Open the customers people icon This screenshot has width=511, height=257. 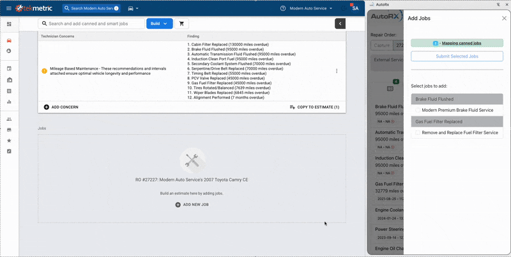(9, 120)
